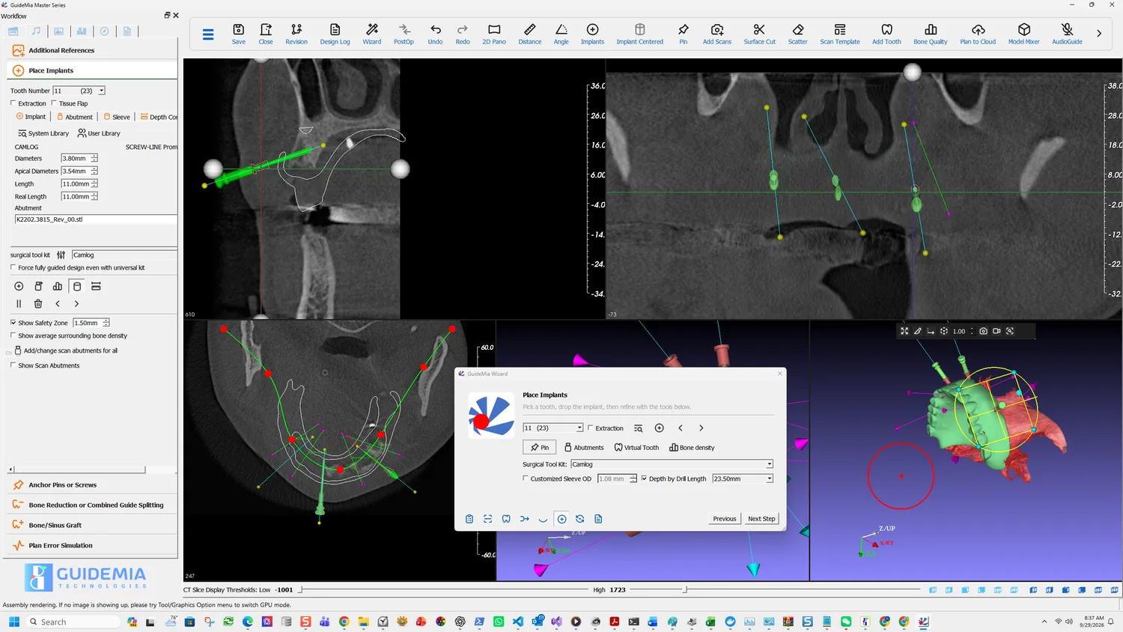Open the 2D Pano view
This screenshot has height=632, width=1123.
point(494,34)
